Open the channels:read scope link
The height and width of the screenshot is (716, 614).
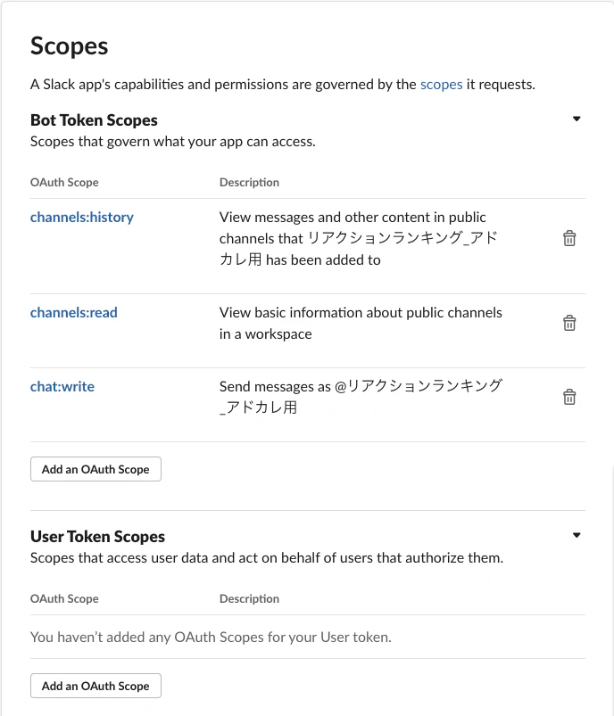click(73, 312)
